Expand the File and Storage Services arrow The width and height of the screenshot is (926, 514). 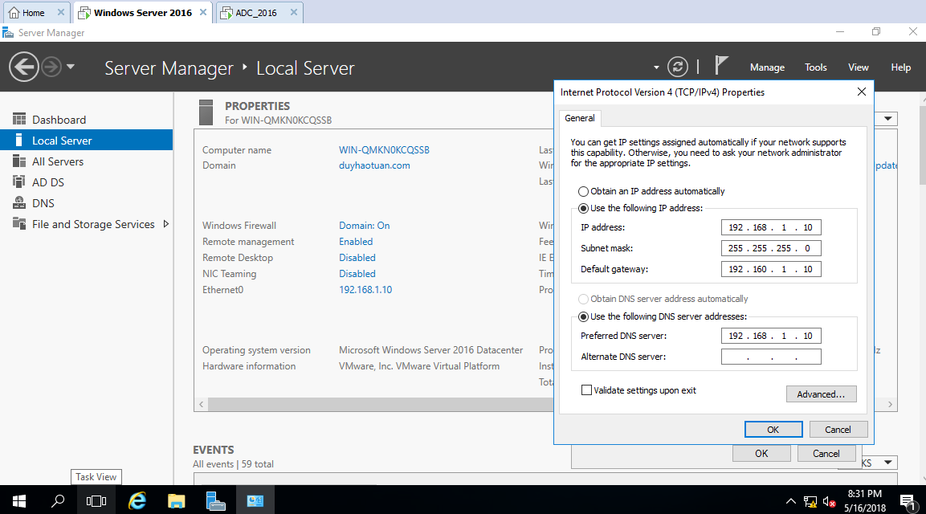click(166, 224)
